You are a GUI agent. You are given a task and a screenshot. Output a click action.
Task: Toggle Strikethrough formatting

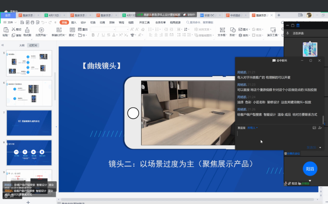108,35
